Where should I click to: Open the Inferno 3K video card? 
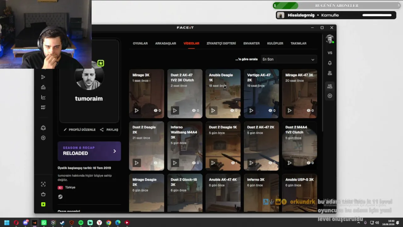click(x=261, y=193)
